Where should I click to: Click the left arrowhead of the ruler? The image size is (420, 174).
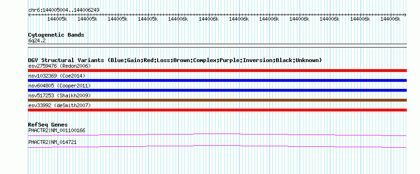pos(29,15)
